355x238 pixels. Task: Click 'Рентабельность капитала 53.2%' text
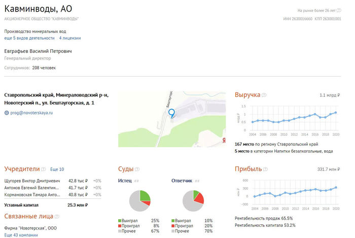(x=265, y=225)
